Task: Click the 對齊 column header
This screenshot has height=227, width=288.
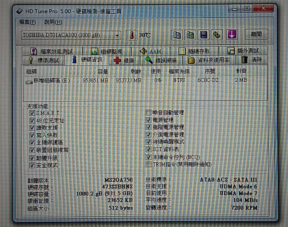Action: coord(241,71)
